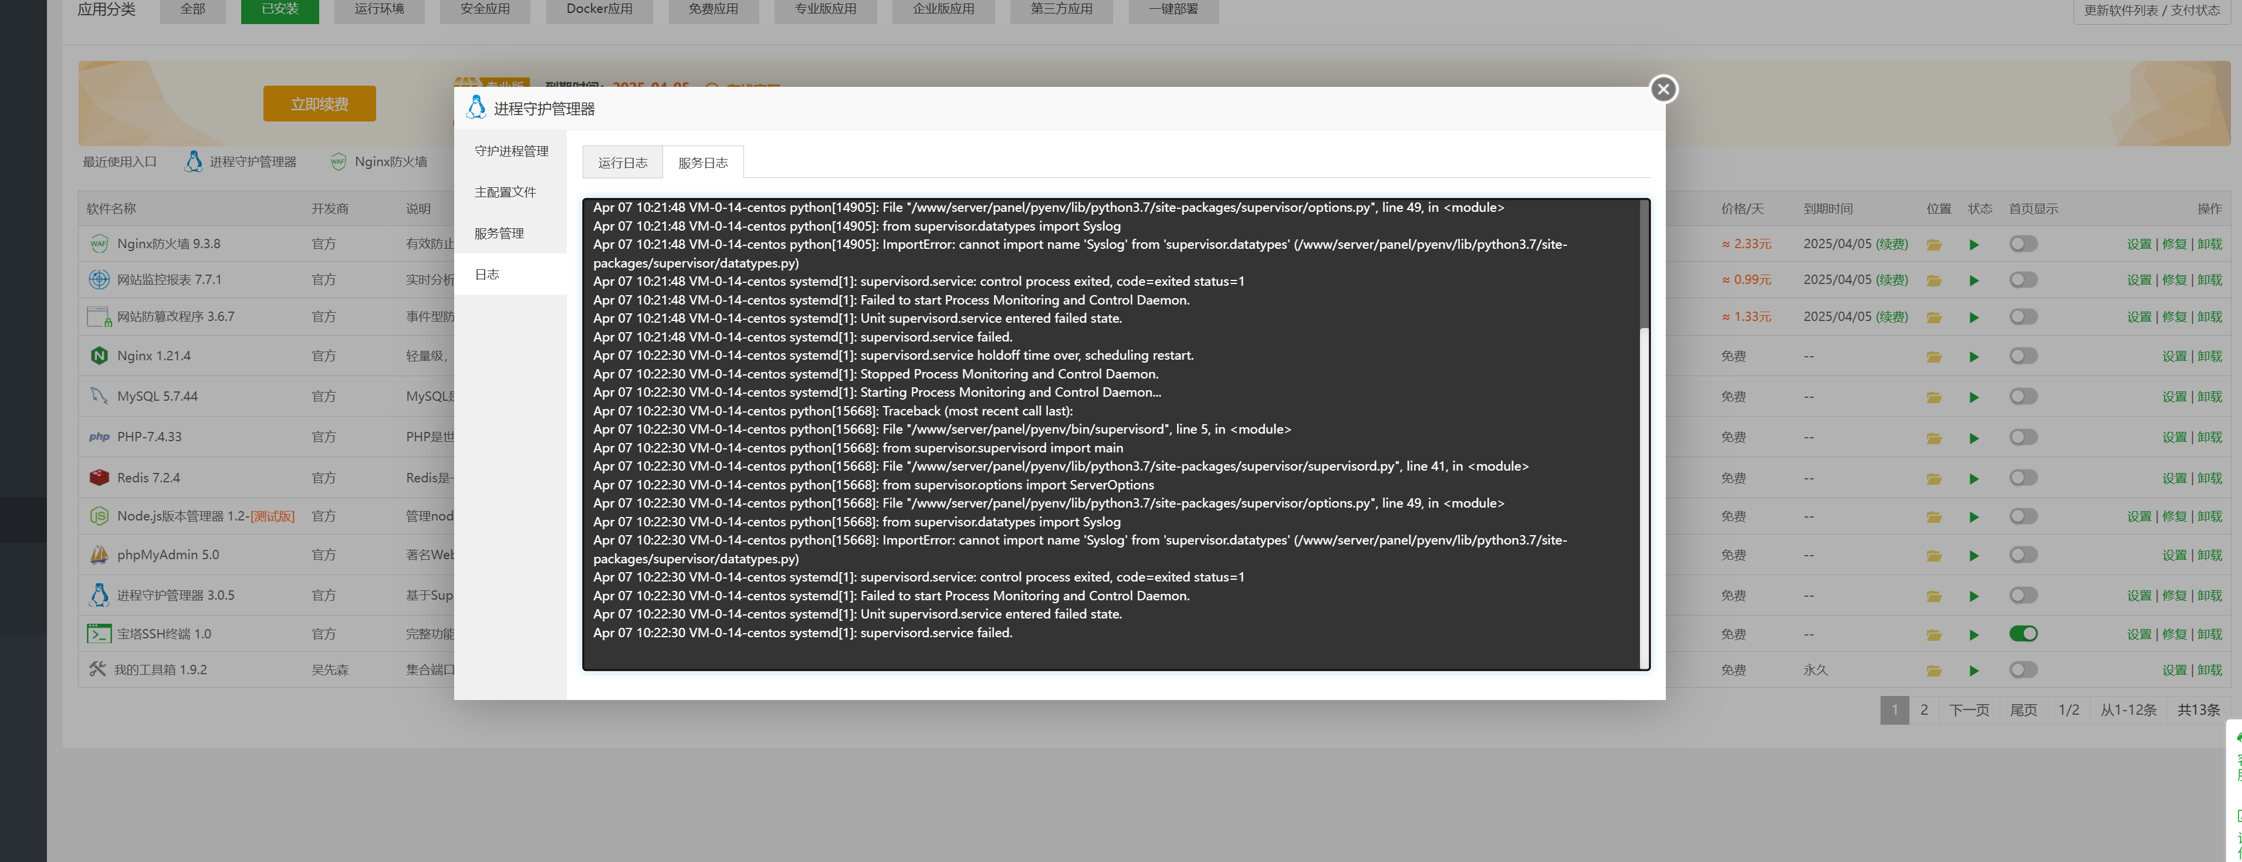Click the 网站防篡改程序 3.6.7 icon

tap(99, 316)
